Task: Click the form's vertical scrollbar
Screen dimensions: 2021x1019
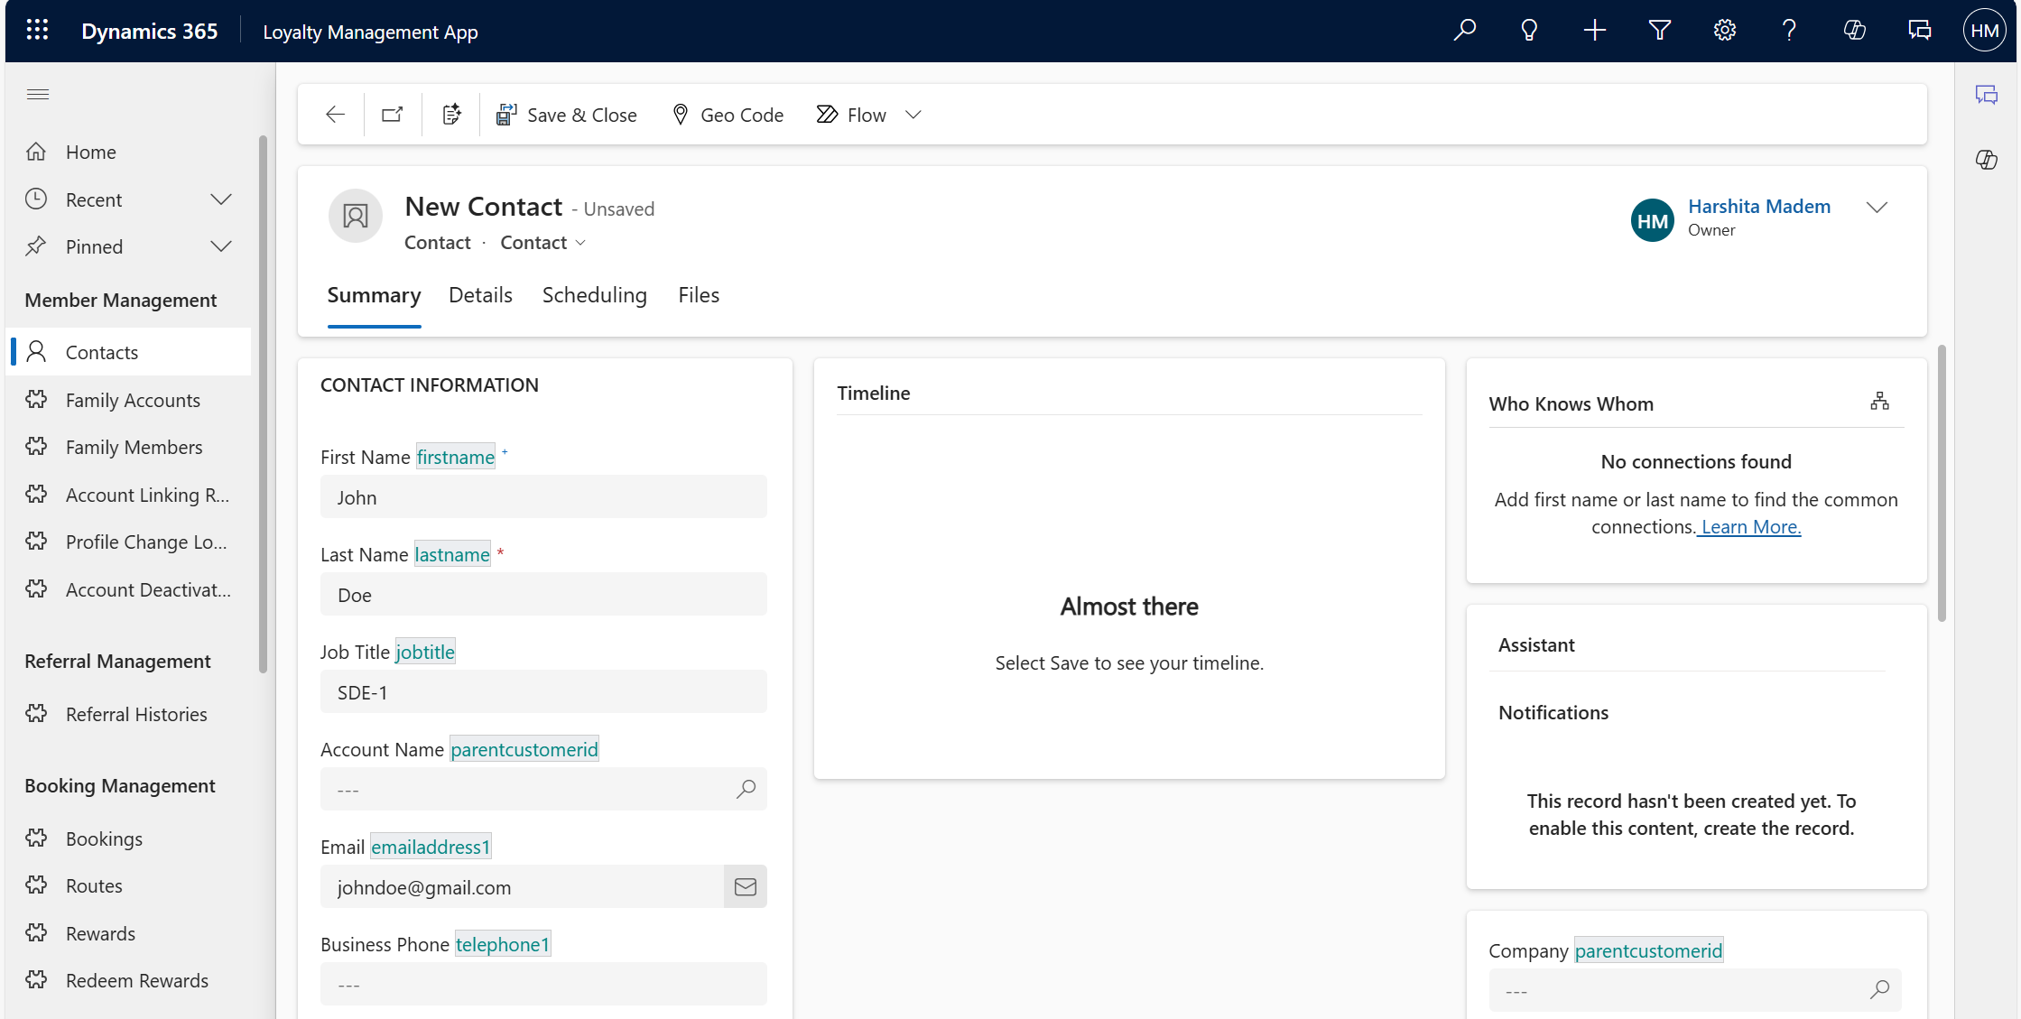Action: (x=1942, y=483)
